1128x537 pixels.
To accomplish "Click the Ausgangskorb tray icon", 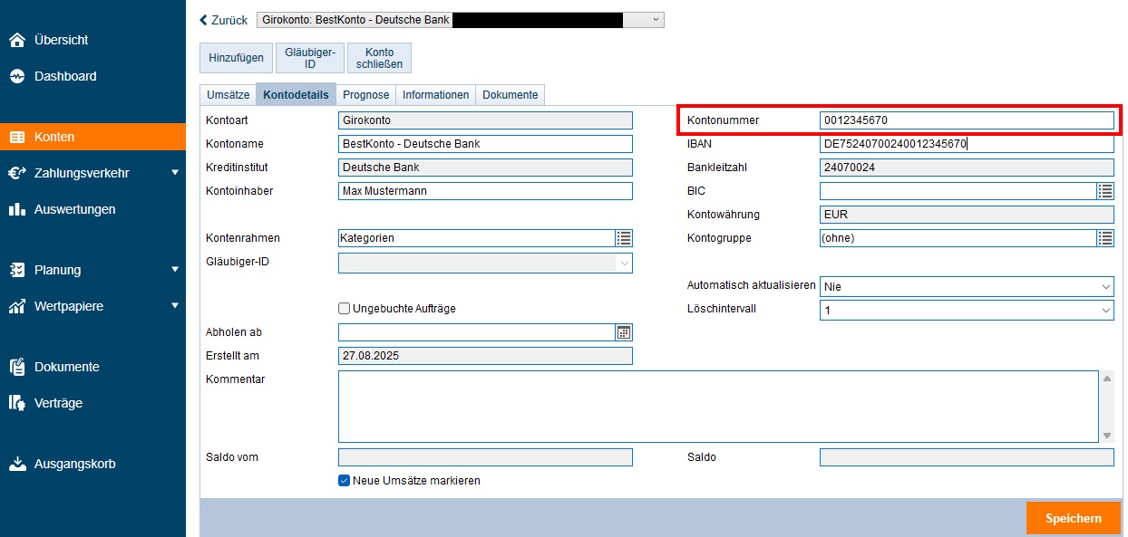I will [17, 465].
